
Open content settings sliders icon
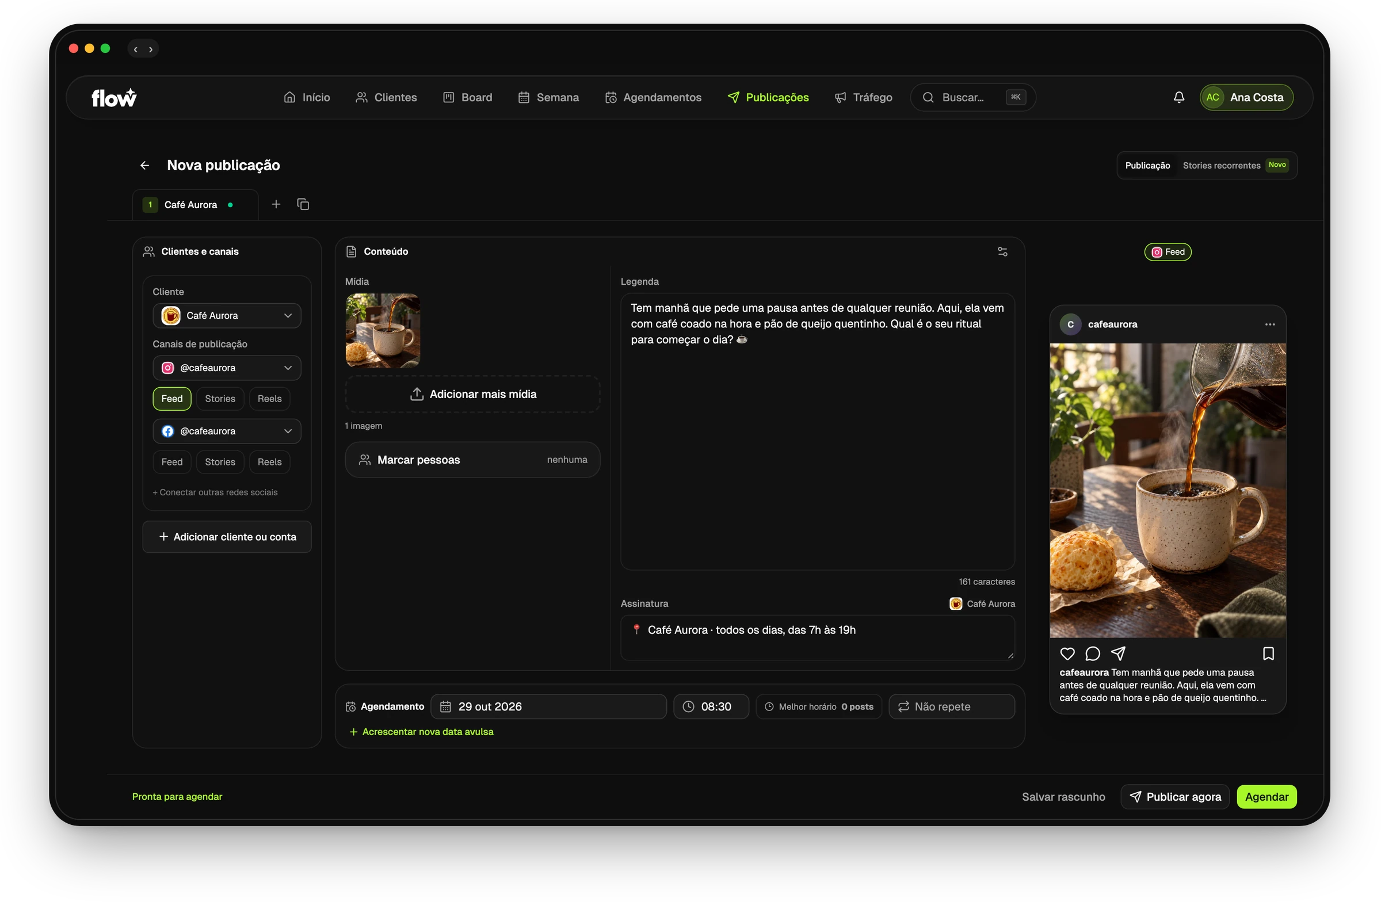coord(1002,252)
